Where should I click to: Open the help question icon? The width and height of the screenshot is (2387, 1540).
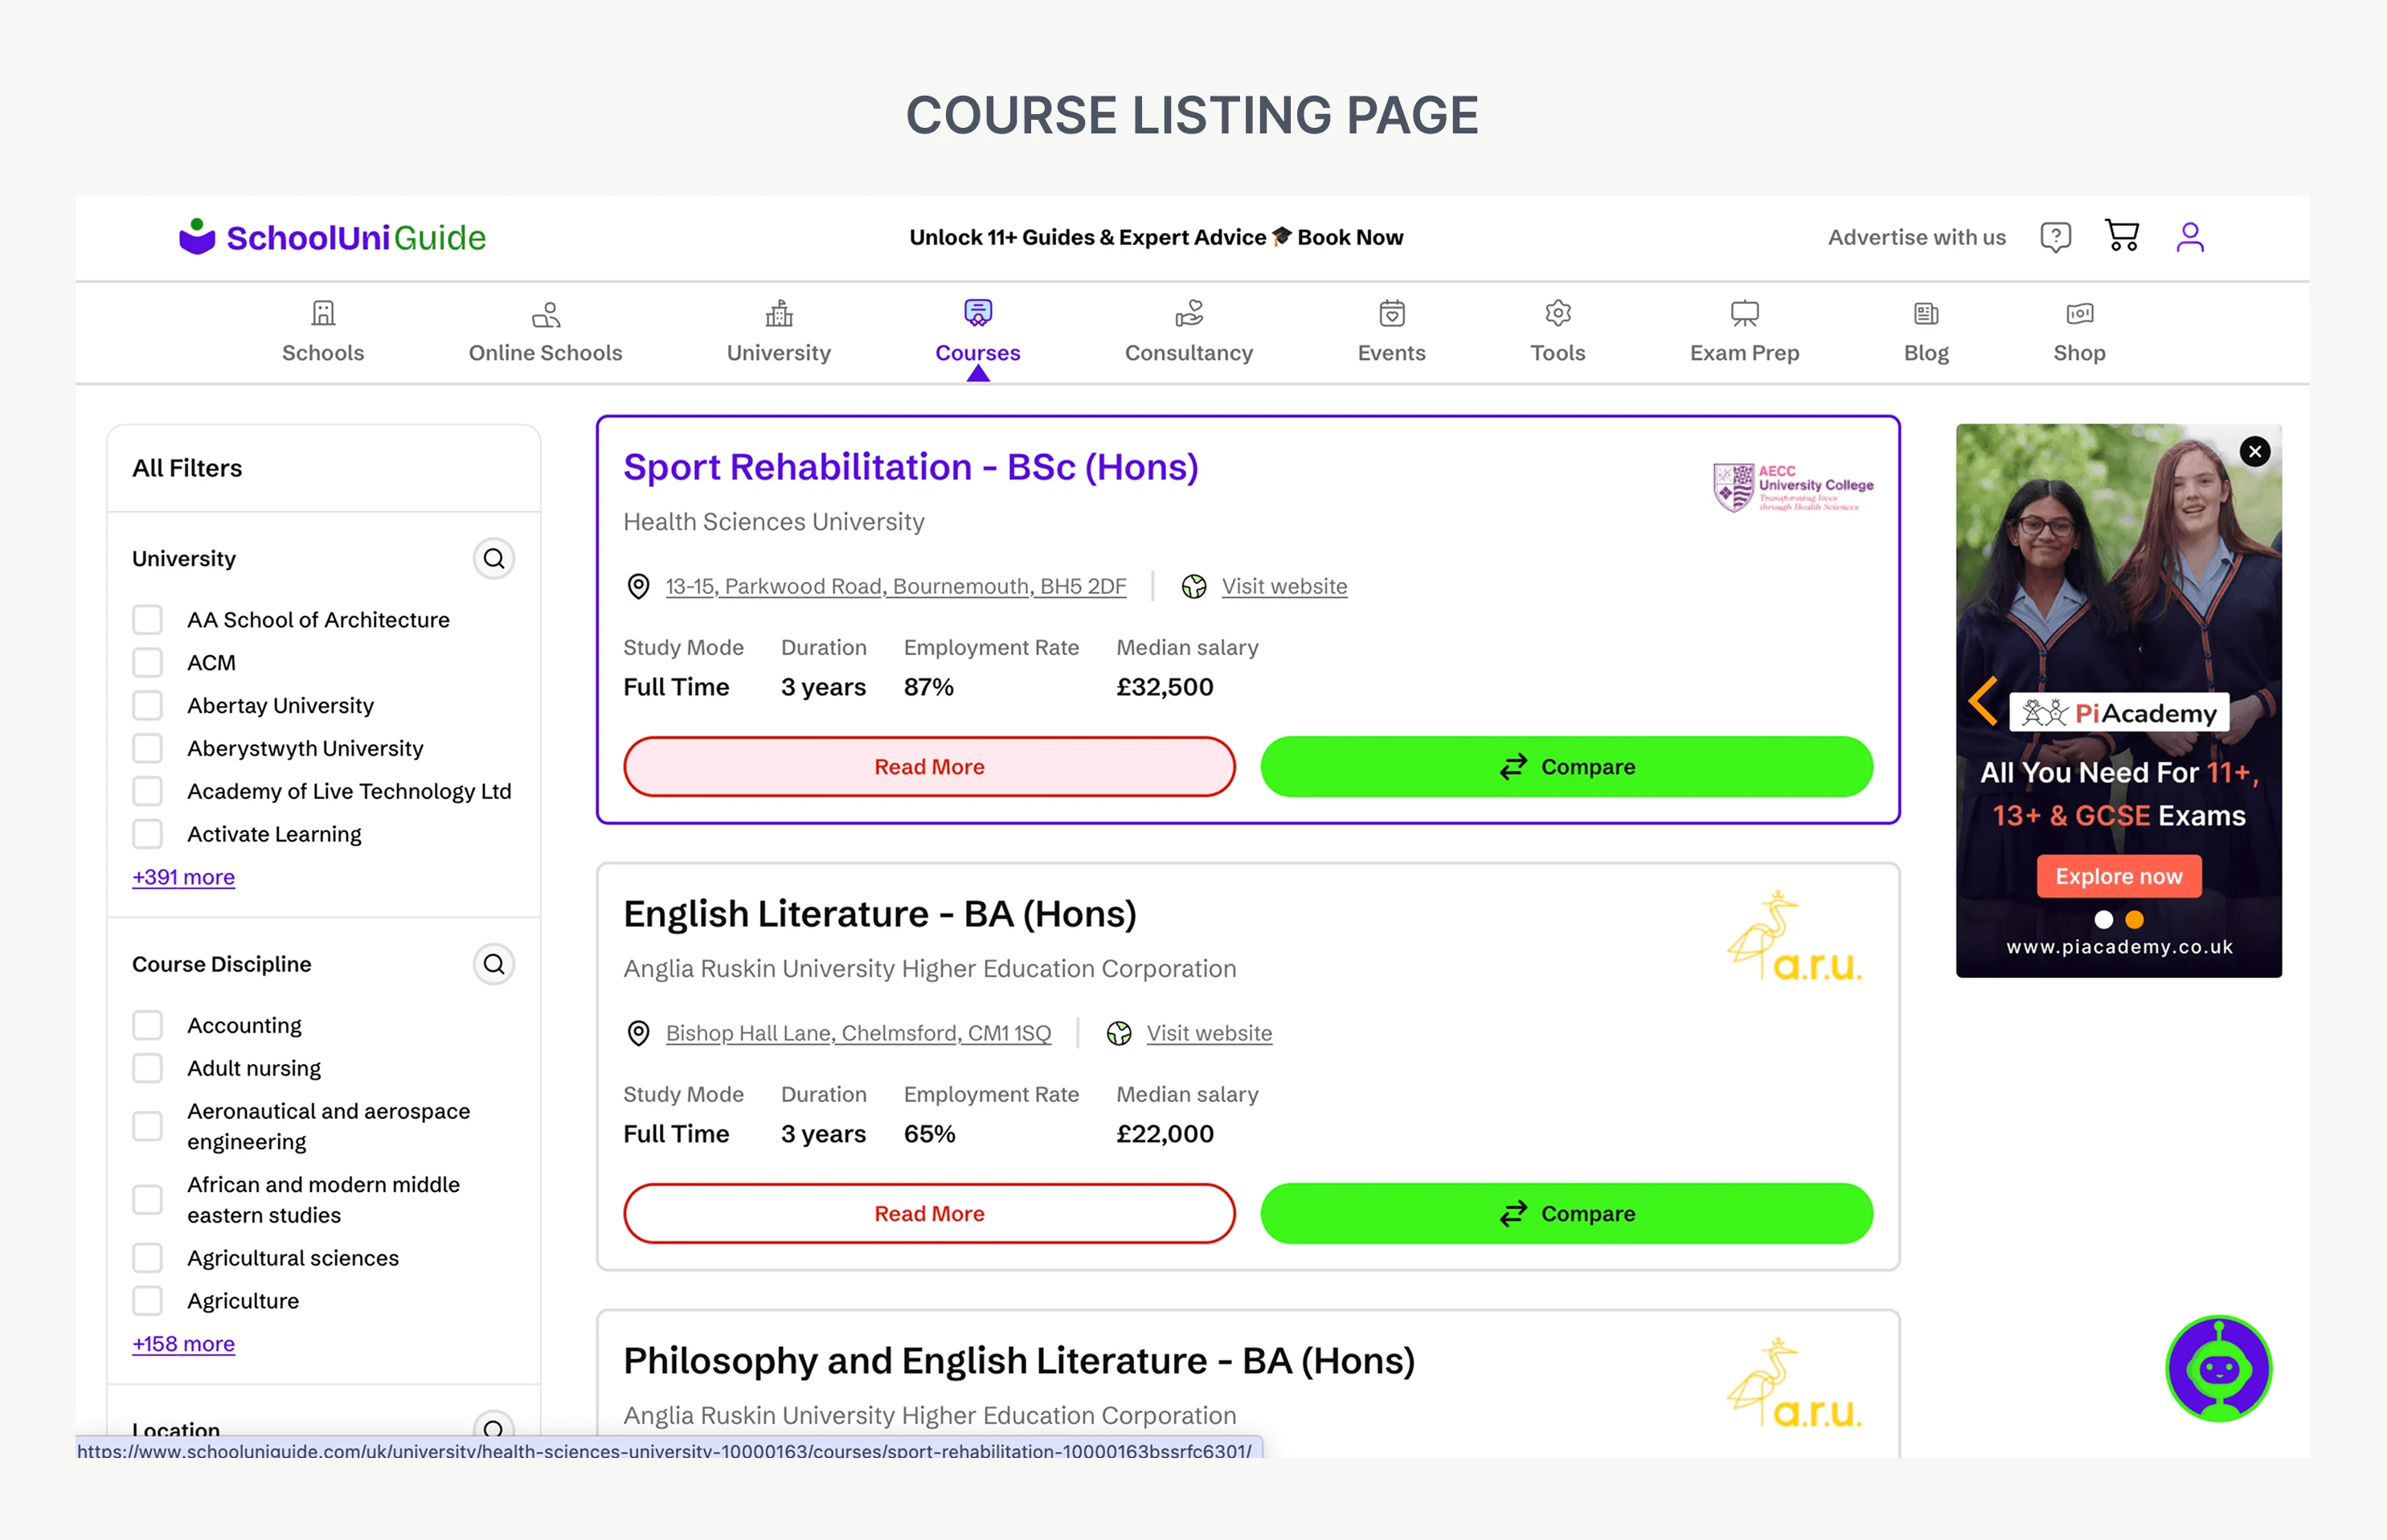pos(2055,237)
